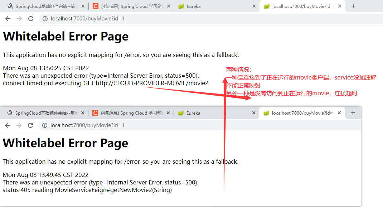Screen dimensions: 383x207
Task: Reload page in top browser window
Action: (x=31, y=19)
